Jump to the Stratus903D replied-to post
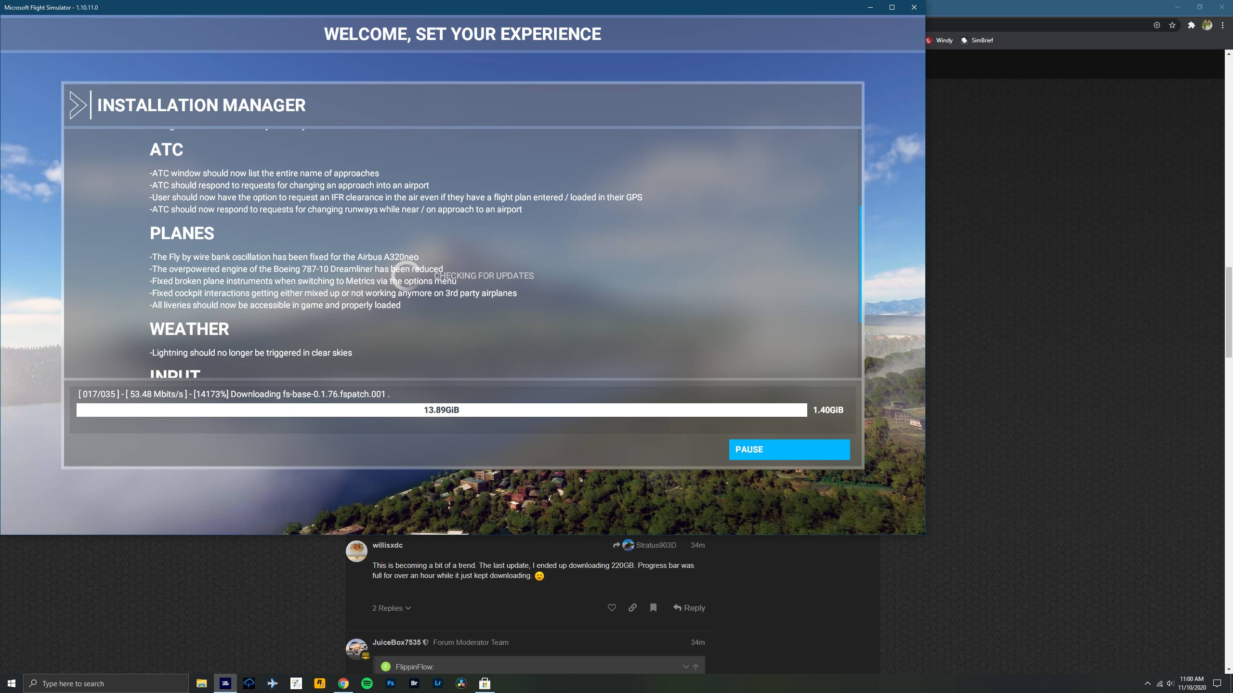This screenshot has width=1233, height=693. point(644,545)
